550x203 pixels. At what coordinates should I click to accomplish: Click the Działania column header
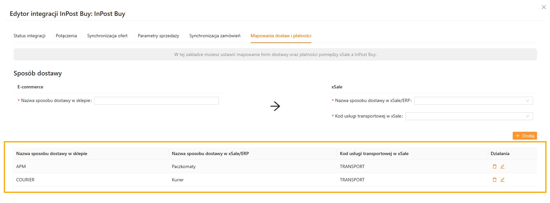click(x=500, y=153)
